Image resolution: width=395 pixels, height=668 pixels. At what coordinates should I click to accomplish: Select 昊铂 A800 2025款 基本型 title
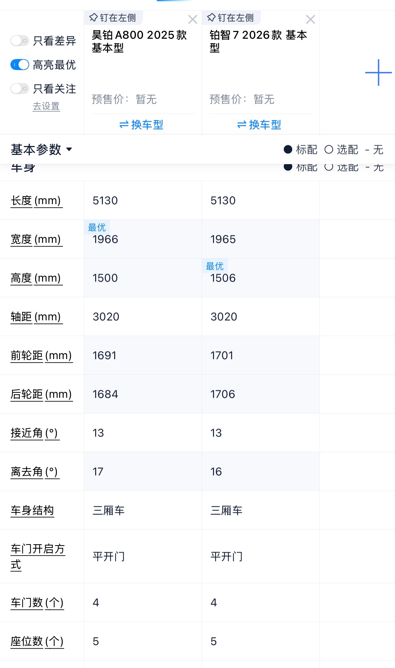coord(139,41)
